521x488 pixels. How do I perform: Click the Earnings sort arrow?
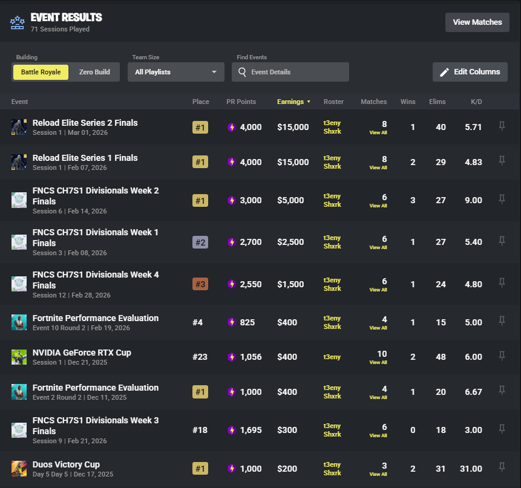coord(309,102)
